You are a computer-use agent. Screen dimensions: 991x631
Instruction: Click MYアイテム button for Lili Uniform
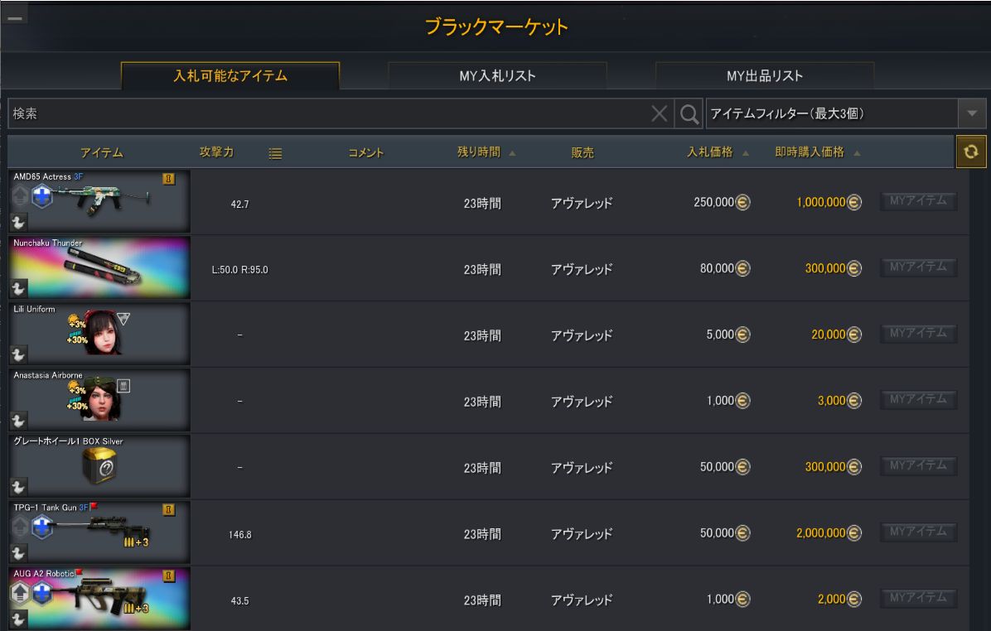[x=918, y=333]
